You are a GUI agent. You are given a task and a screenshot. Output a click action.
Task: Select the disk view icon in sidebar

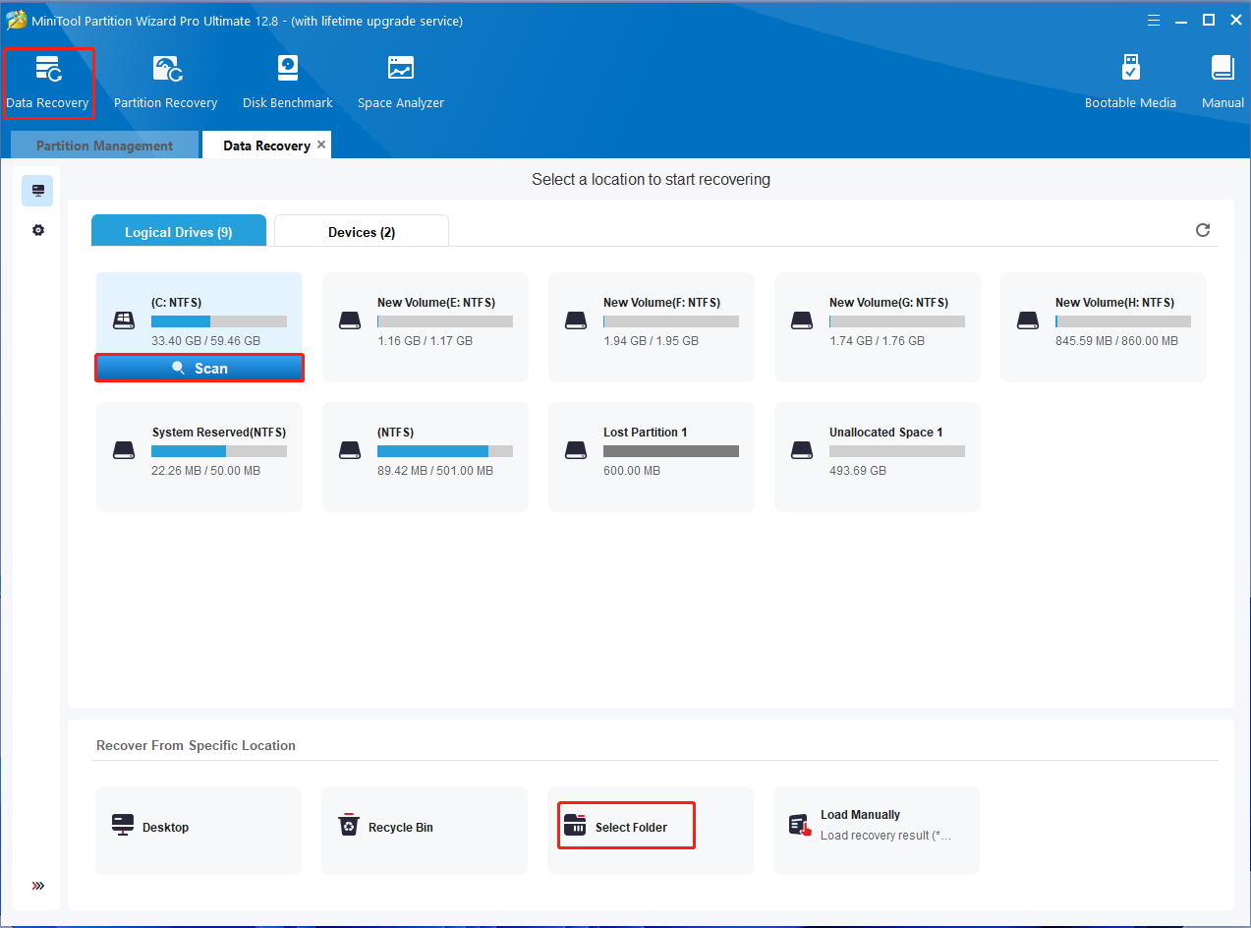(x=37, y=190)
